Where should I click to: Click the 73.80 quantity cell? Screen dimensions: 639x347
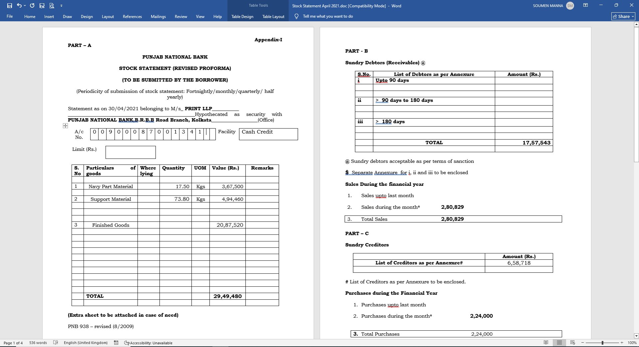point(175,199)
